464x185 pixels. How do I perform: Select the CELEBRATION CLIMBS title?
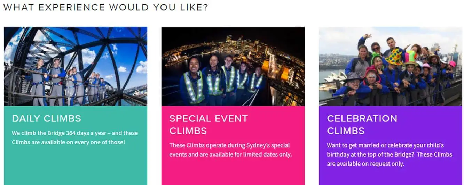coord(362,125)
